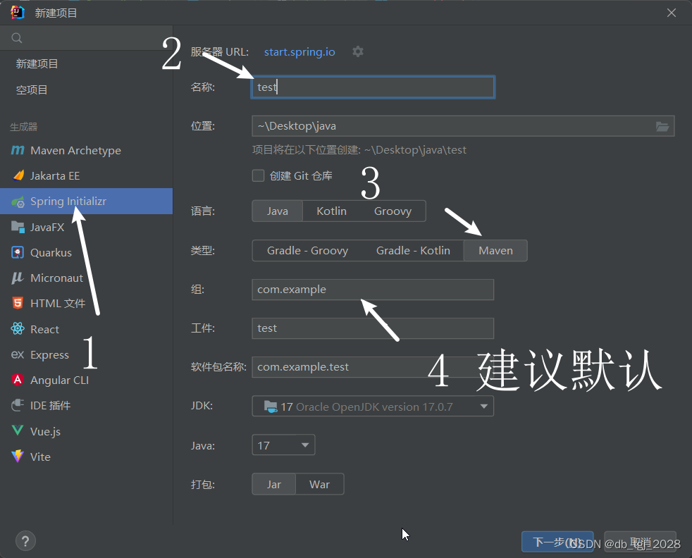Click the Vue.js green icon
This screenshot has width=692, height=558.
tap(18, 430)
